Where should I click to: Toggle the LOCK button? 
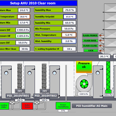91,50
